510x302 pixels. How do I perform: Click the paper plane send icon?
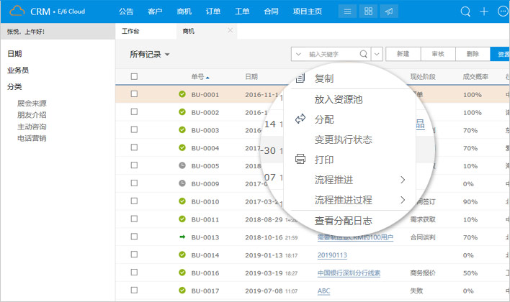(388, 12)
